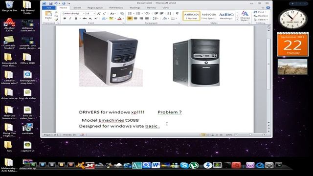Viewport: 313px width, 176px height.
Task: Select the right computer tower picture
Action: [196, 63]
